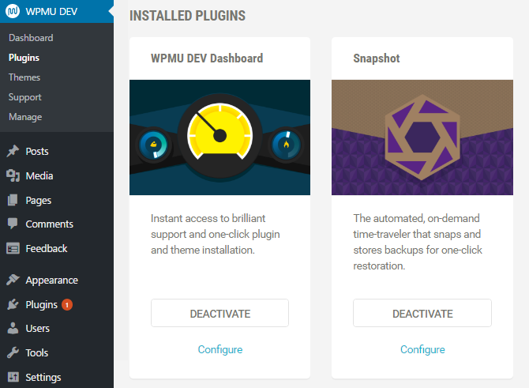
Task: Click the Settings sliders icon
Action: (x=13, y=377)
